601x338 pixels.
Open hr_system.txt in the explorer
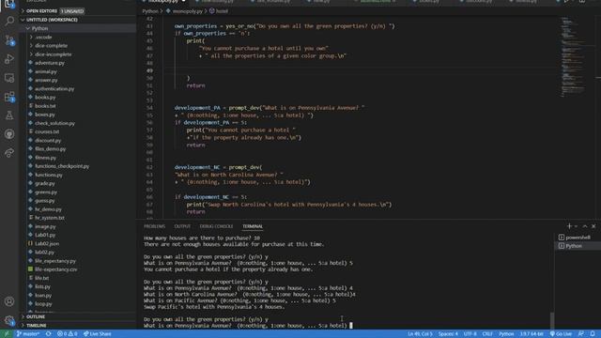[77, 218]
